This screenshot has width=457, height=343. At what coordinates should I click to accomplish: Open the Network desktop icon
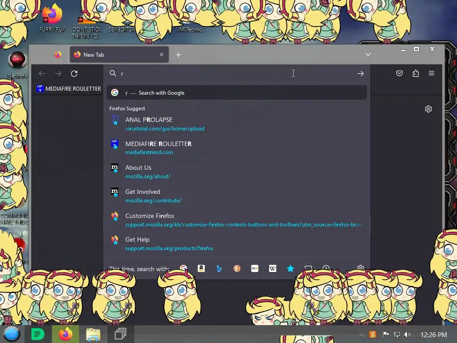(17, 65)
